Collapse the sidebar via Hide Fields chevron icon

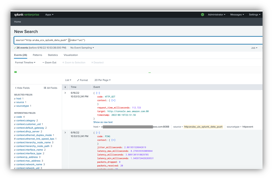(16, 88)
